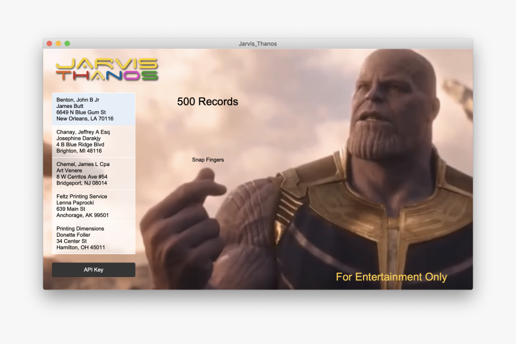Select the Printing Dimensions record
The image size is (516, 344).
click(x=94, y=238)
